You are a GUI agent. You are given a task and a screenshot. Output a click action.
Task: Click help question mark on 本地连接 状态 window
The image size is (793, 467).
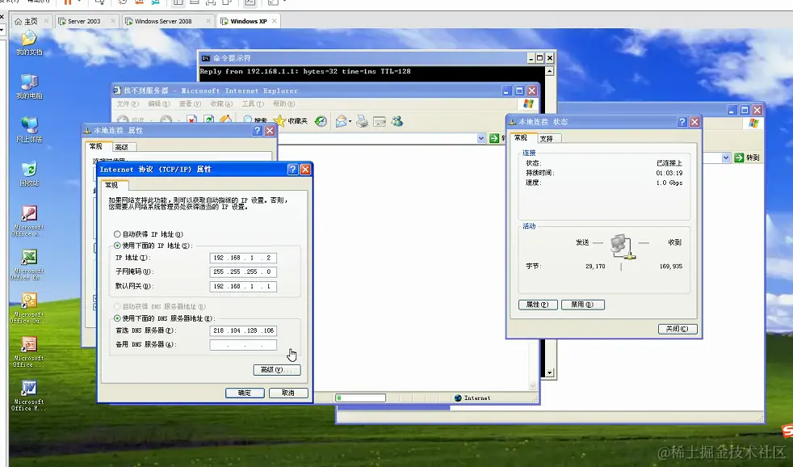click(682, 122)
